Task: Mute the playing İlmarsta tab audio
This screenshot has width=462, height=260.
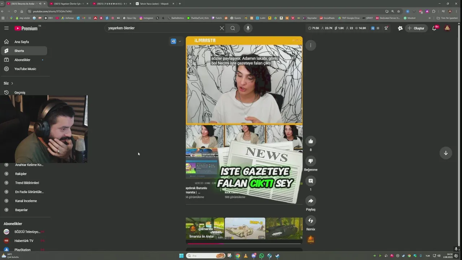Action: click(x=40, y=4)
